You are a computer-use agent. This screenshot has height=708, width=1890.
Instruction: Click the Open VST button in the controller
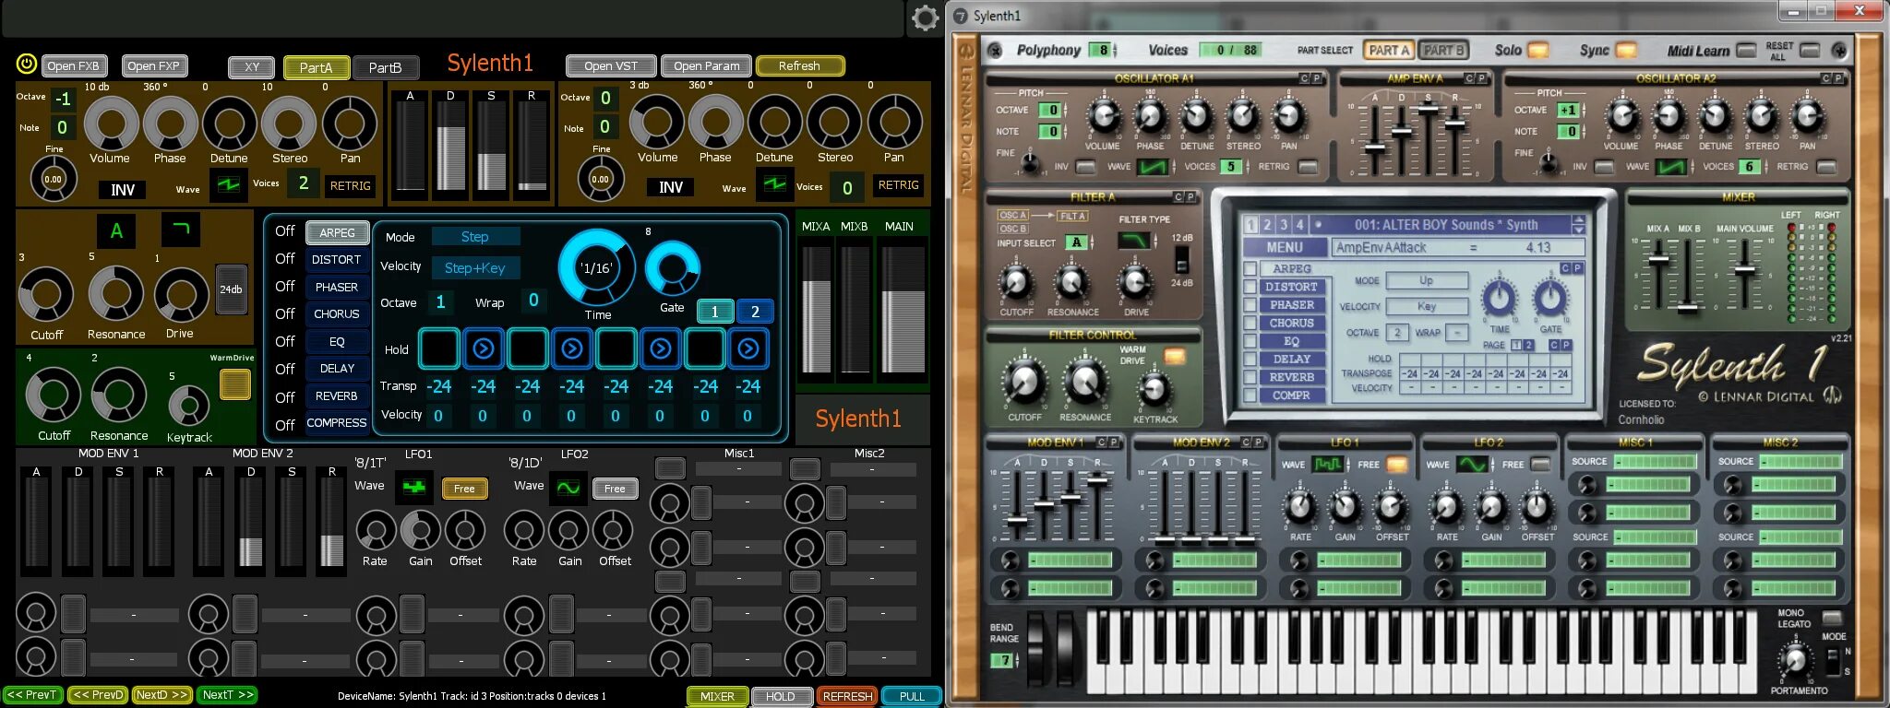[611, 66]
